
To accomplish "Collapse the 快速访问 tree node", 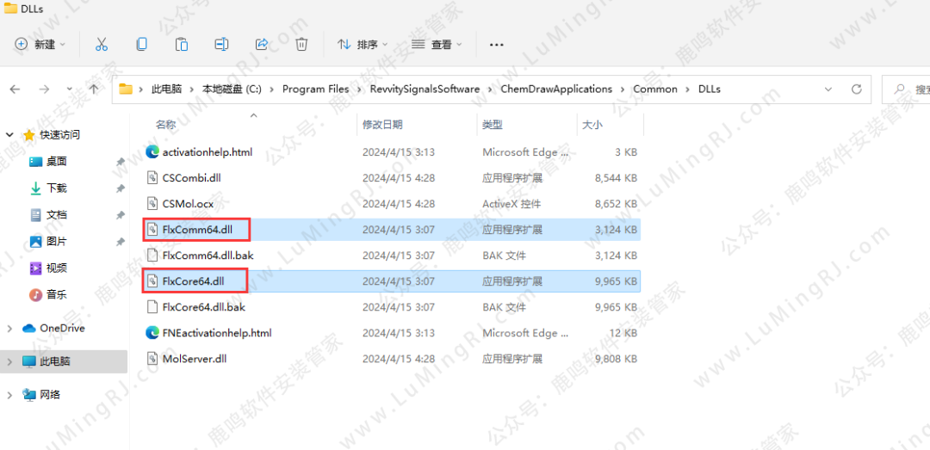I will (10, 135).
